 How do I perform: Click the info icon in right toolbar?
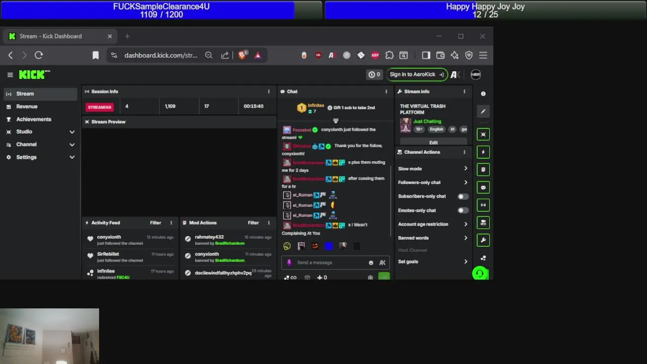tap(483, 94)
